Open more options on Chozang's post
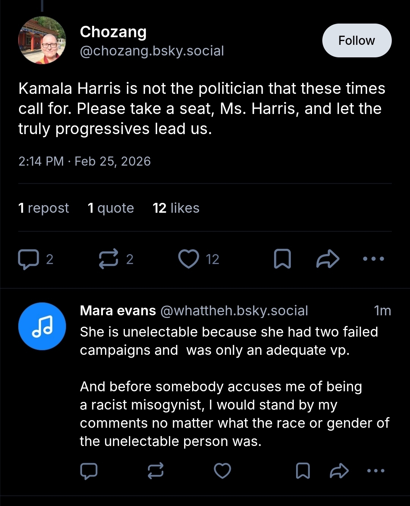Screen dimensions: 410x506 373,259
